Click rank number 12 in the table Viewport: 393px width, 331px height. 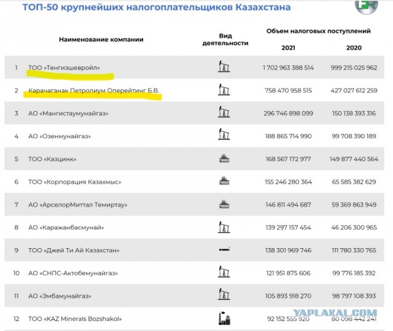pos(17,319)
